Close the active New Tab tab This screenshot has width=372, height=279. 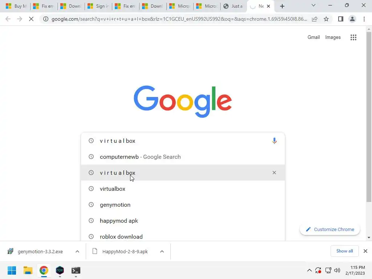pos(268,6)
